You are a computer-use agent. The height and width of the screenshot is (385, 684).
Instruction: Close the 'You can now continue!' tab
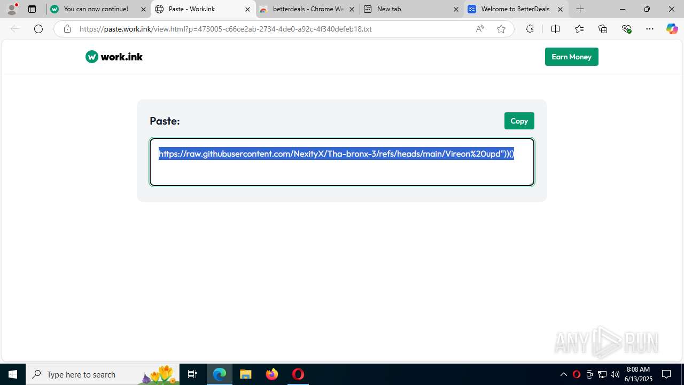tap(143, 9)
